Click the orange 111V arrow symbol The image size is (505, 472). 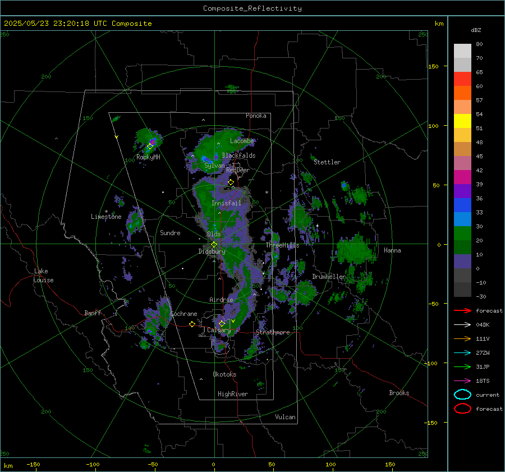(462, 338)
